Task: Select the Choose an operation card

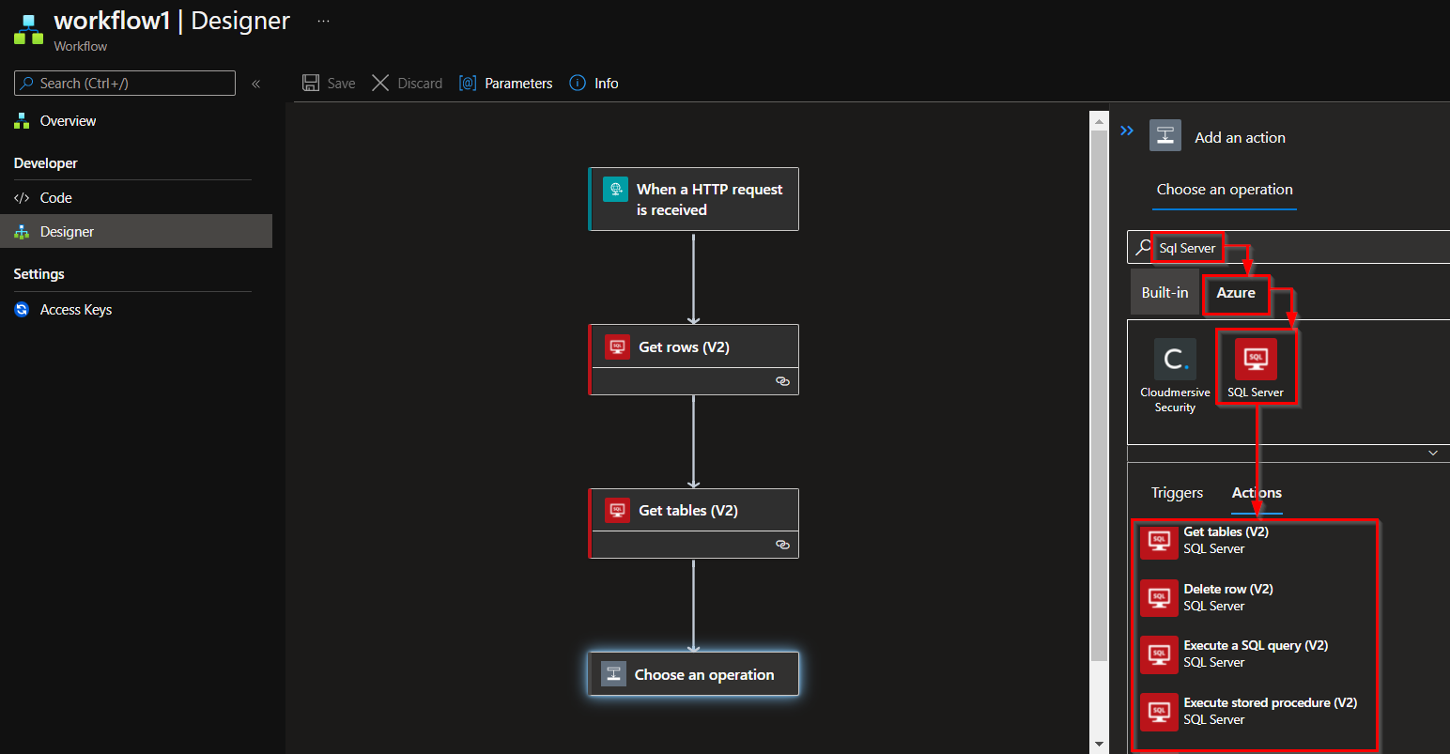Action: pos(693,674)
